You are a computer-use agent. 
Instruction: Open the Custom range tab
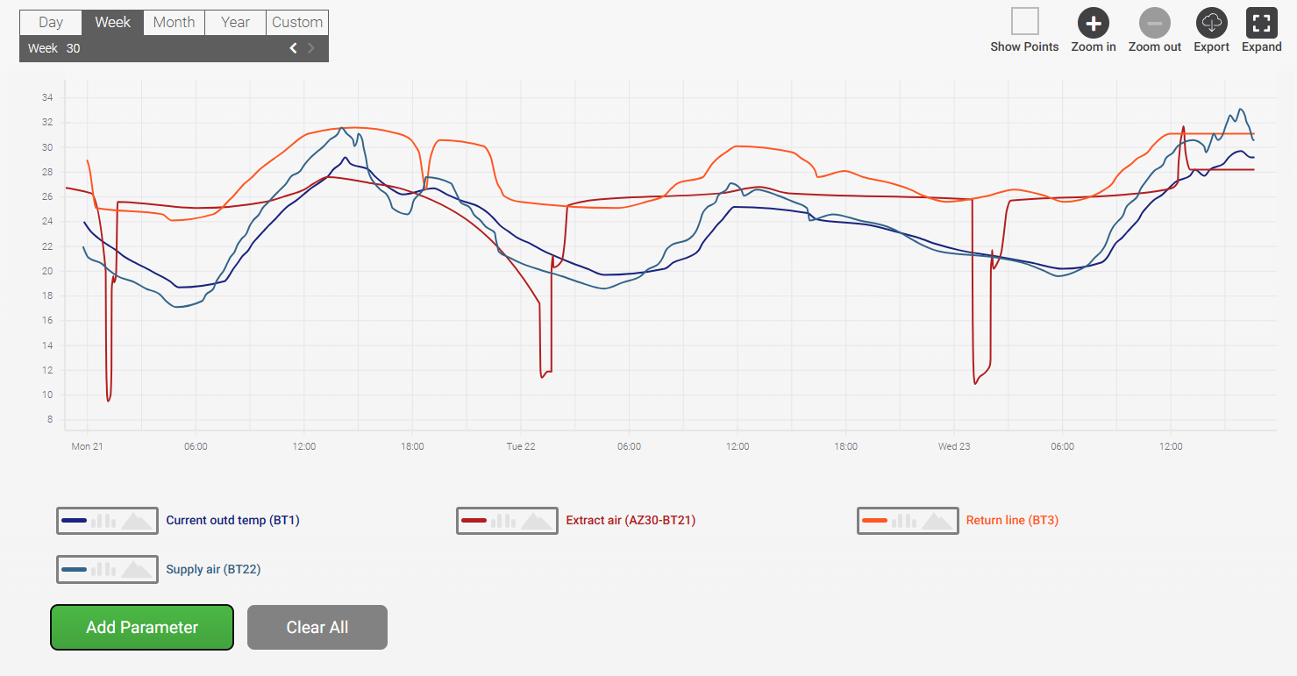tap(297, 23)
